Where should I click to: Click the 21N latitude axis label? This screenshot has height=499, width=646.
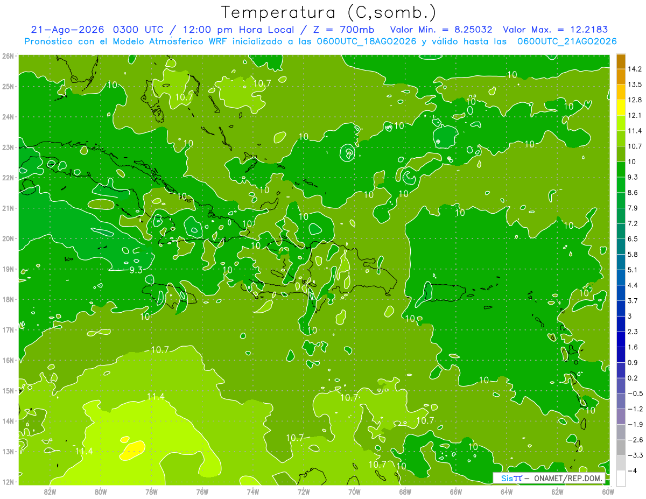click(8, 208)
